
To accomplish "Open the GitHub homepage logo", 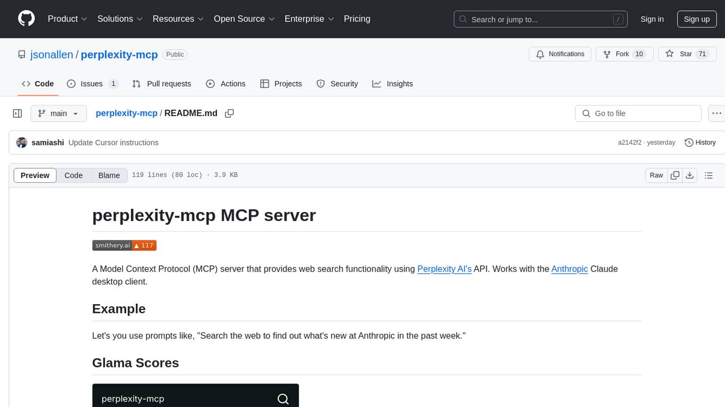I will [x=26, y=19].
